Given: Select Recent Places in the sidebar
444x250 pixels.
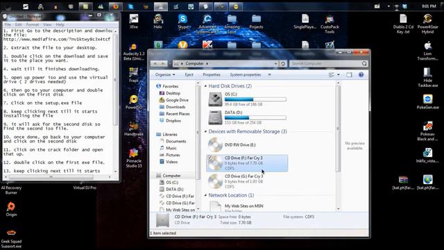Looking at the screenshot, I should [x=174, y=114].
